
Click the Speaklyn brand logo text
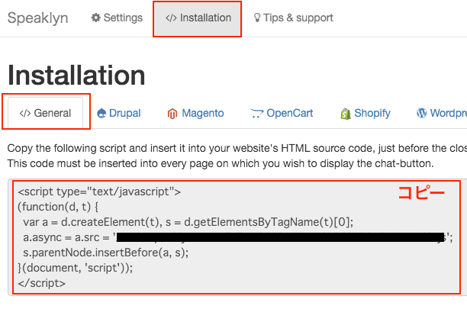pos(38,18)
